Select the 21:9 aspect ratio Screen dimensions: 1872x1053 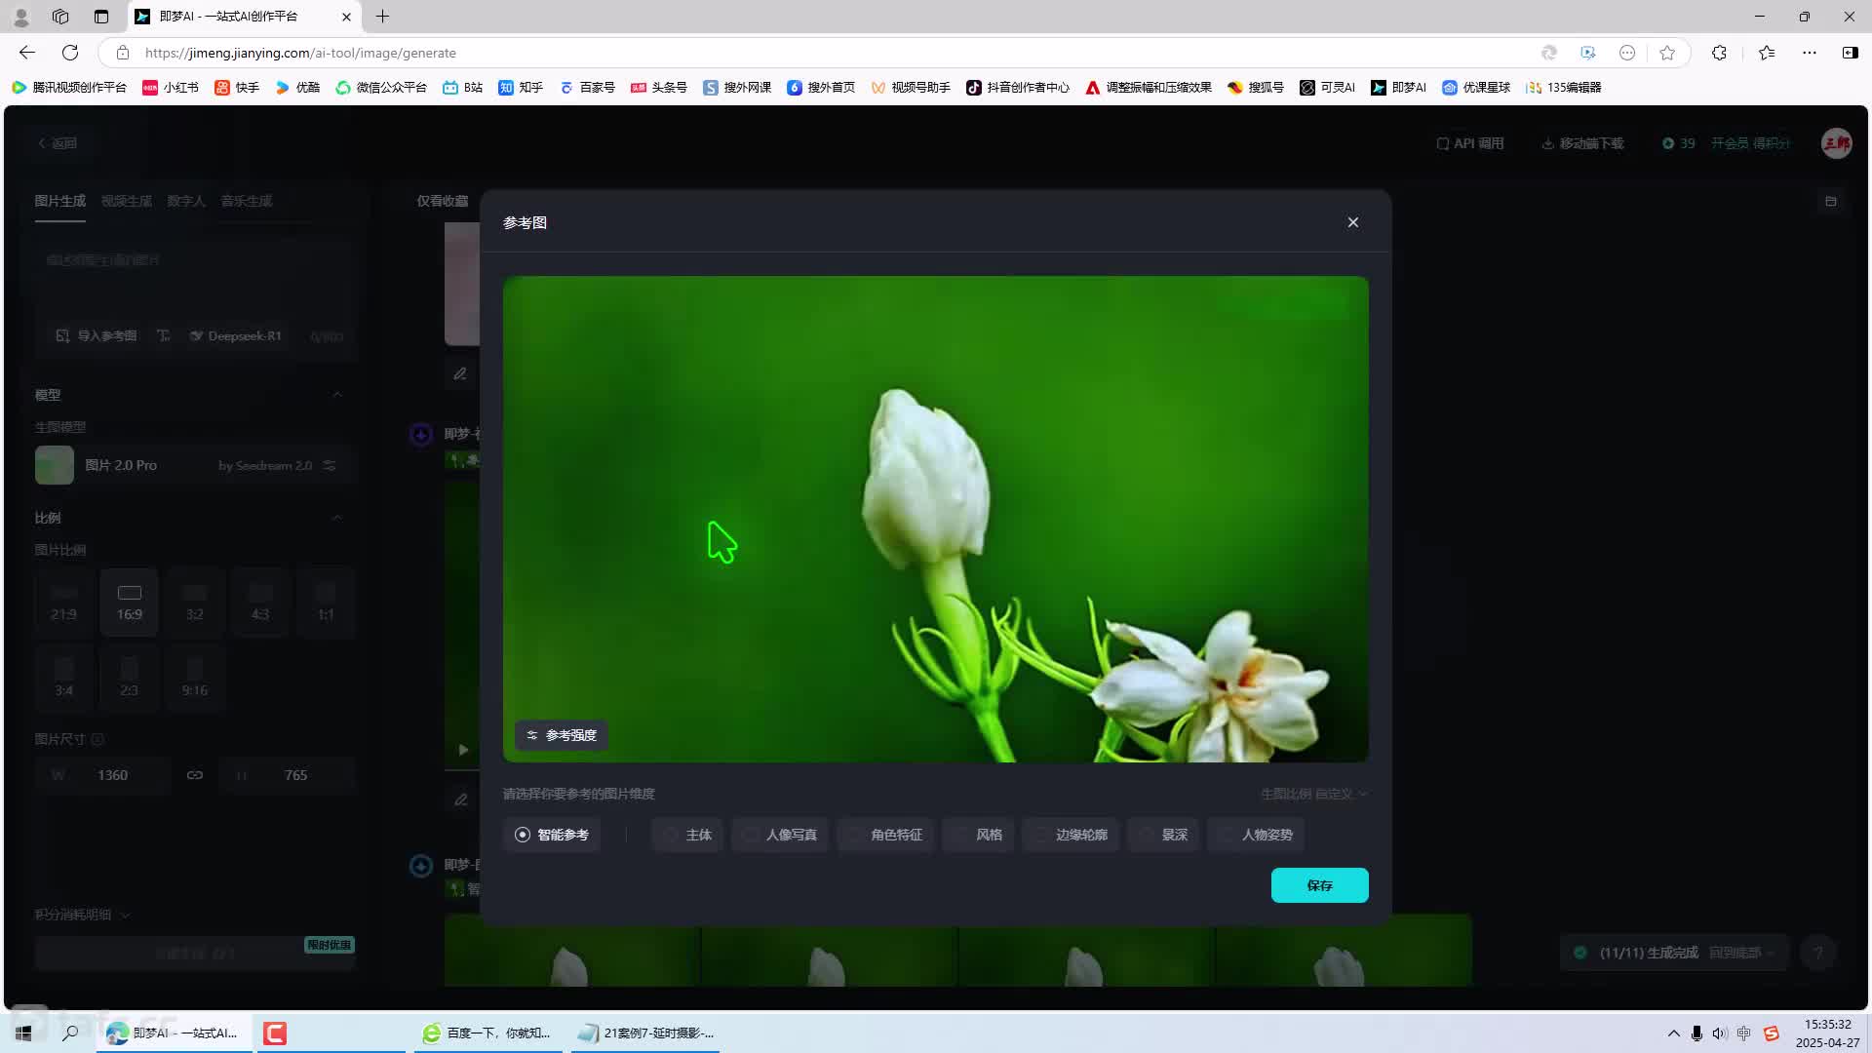63,603
